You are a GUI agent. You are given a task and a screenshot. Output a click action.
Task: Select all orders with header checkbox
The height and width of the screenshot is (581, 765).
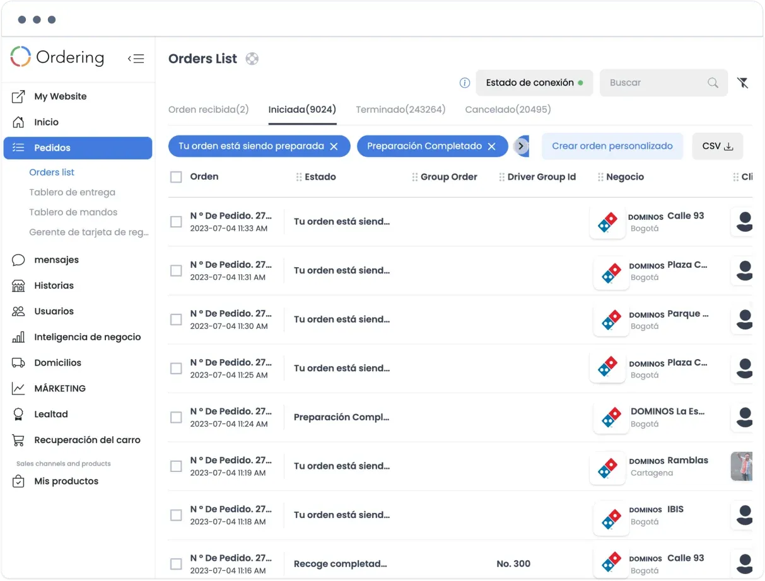(176, 177)
